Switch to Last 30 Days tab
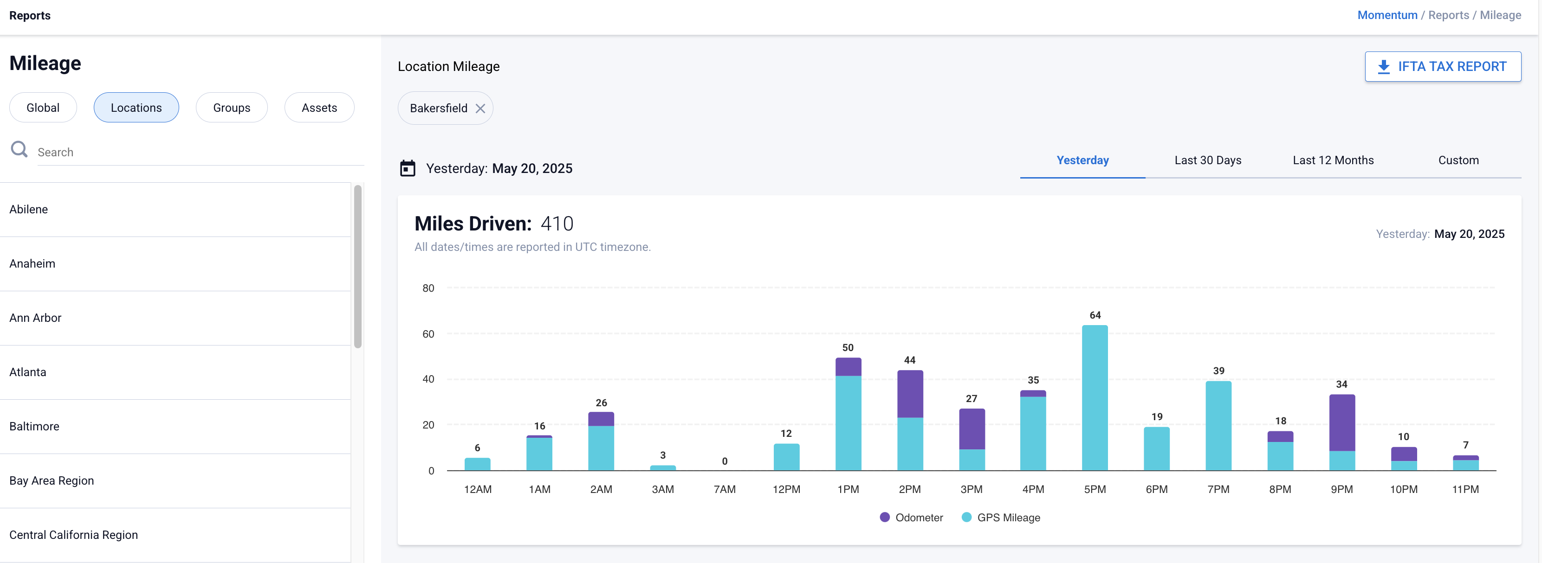 tap(1207, 160)
